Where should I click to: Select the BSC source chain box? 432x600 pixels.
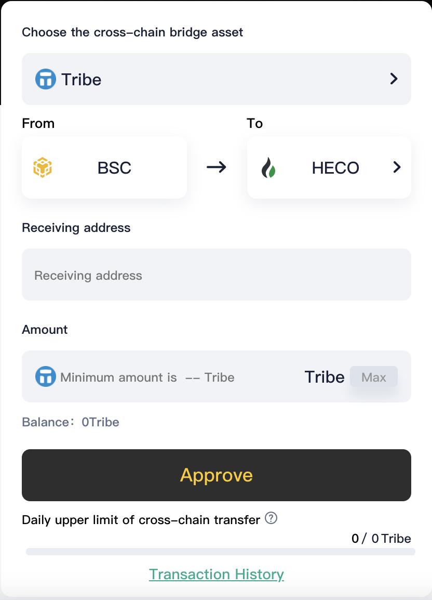coord(104,167)
